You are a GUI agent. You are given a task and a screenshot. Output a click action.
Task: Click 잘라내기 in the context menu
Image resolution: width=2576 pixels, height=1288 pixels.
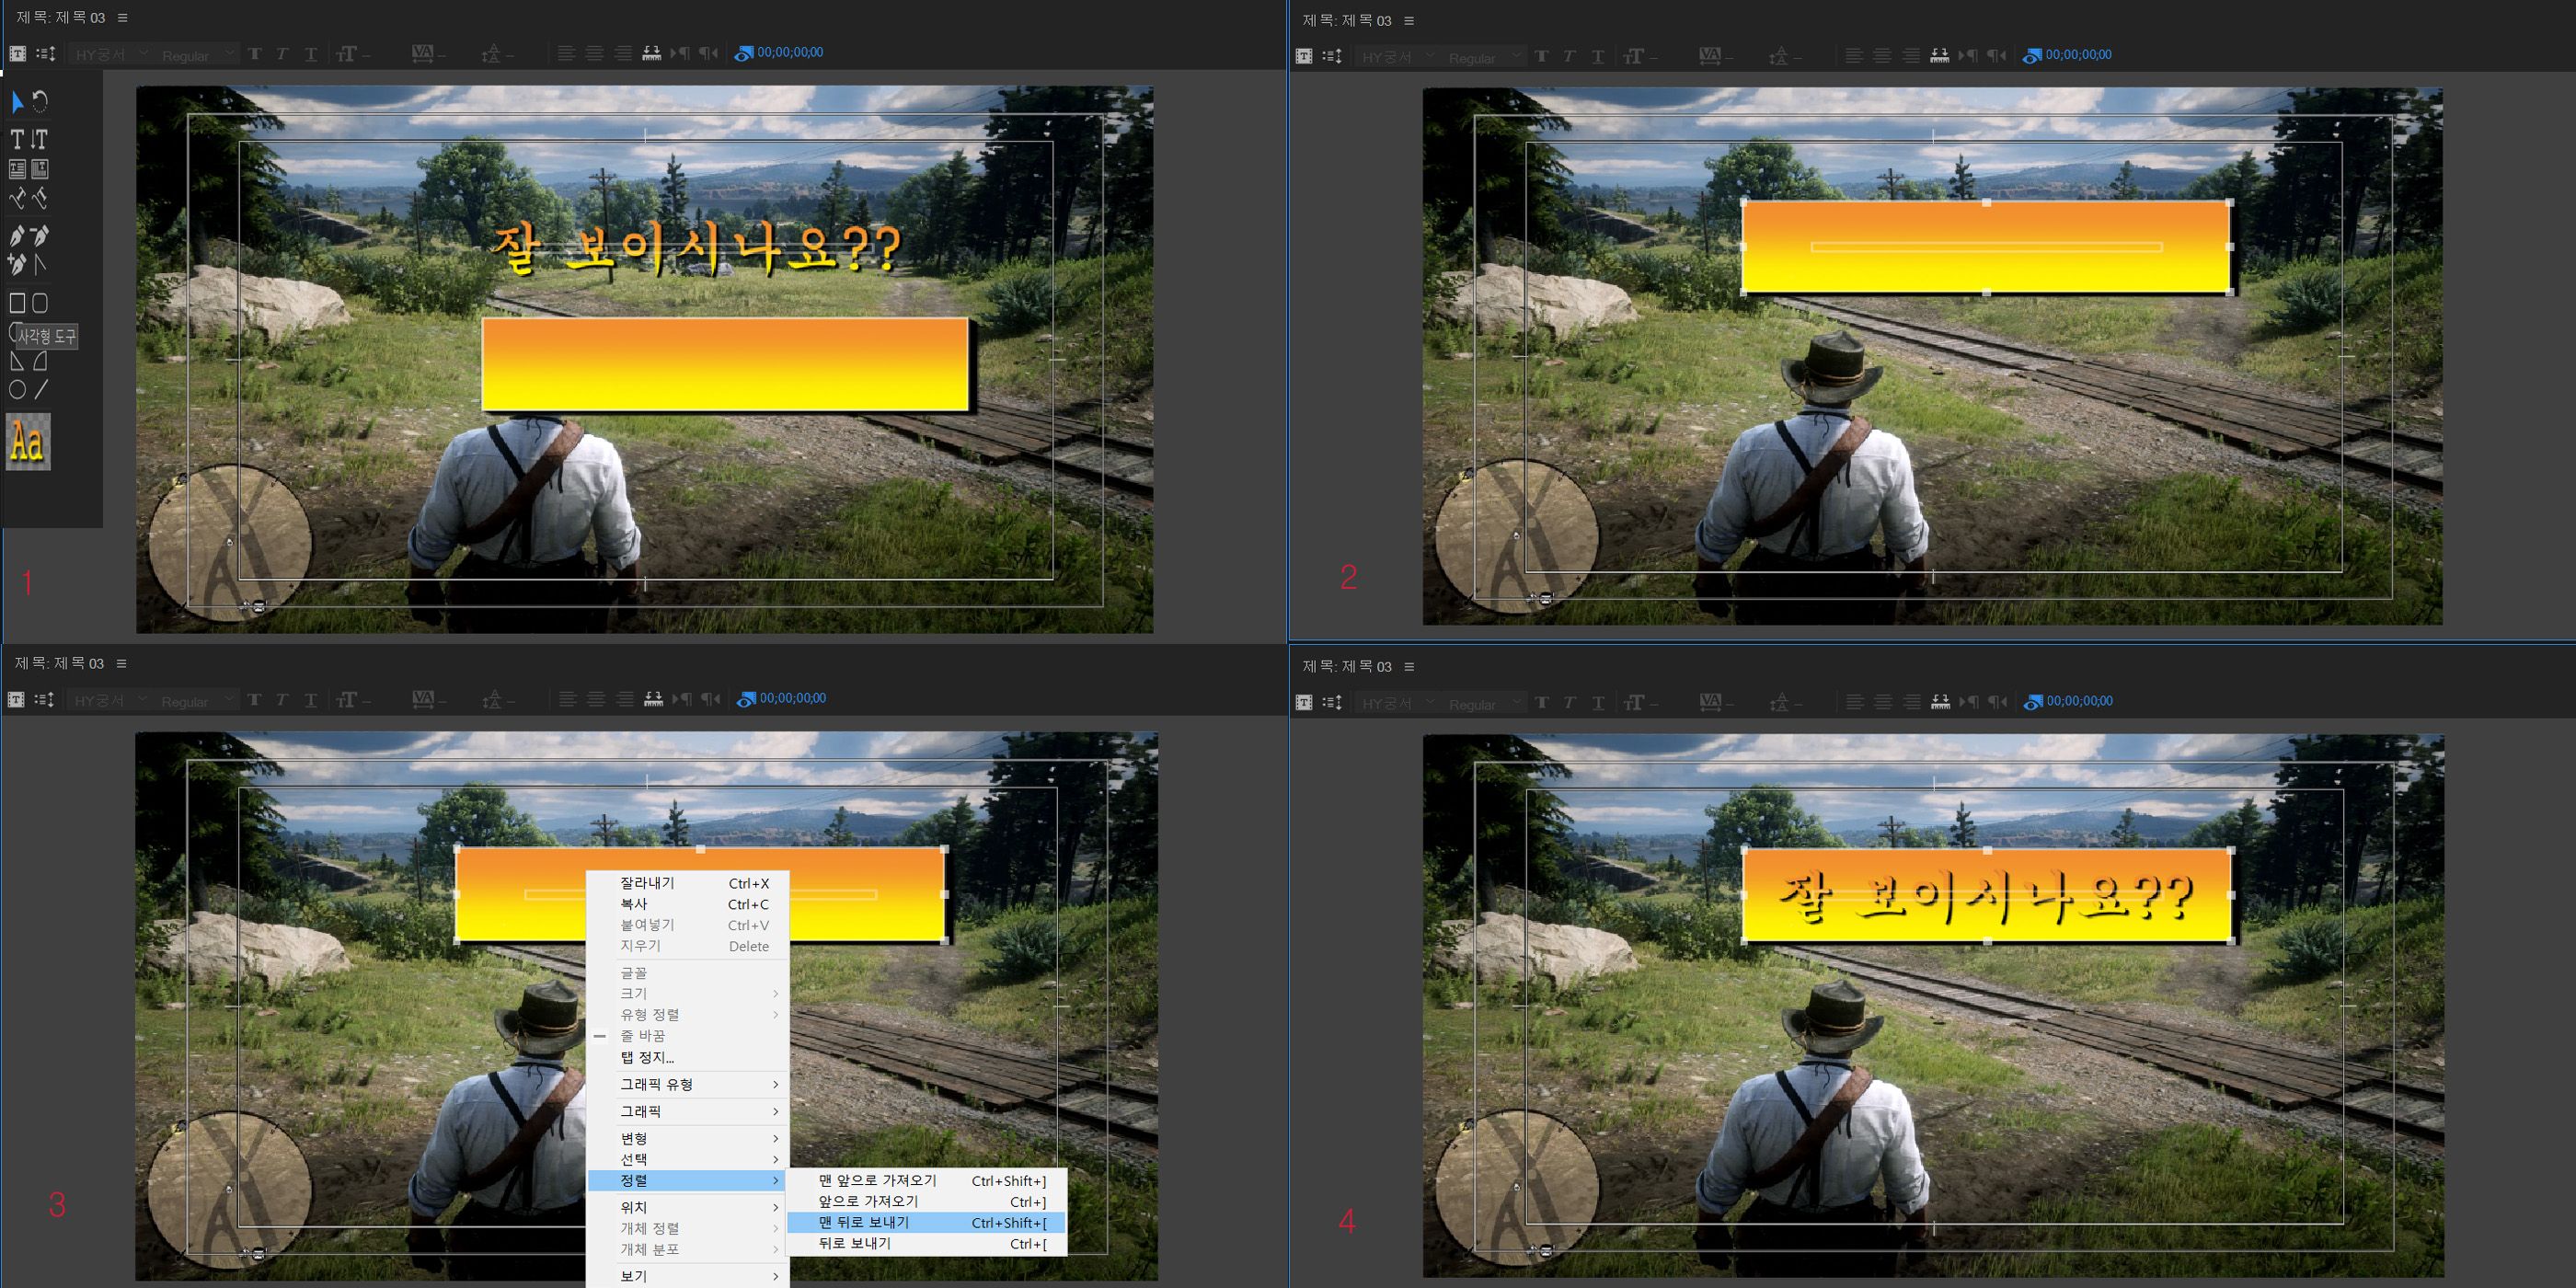coord(647,883)
